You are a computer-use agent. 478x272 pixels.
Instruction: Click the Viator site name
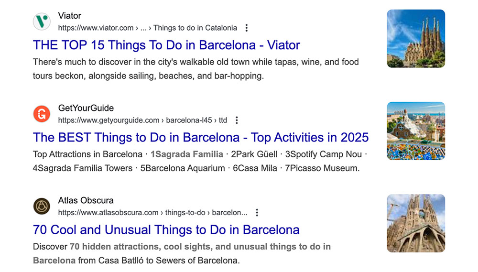tap(69, 16)
